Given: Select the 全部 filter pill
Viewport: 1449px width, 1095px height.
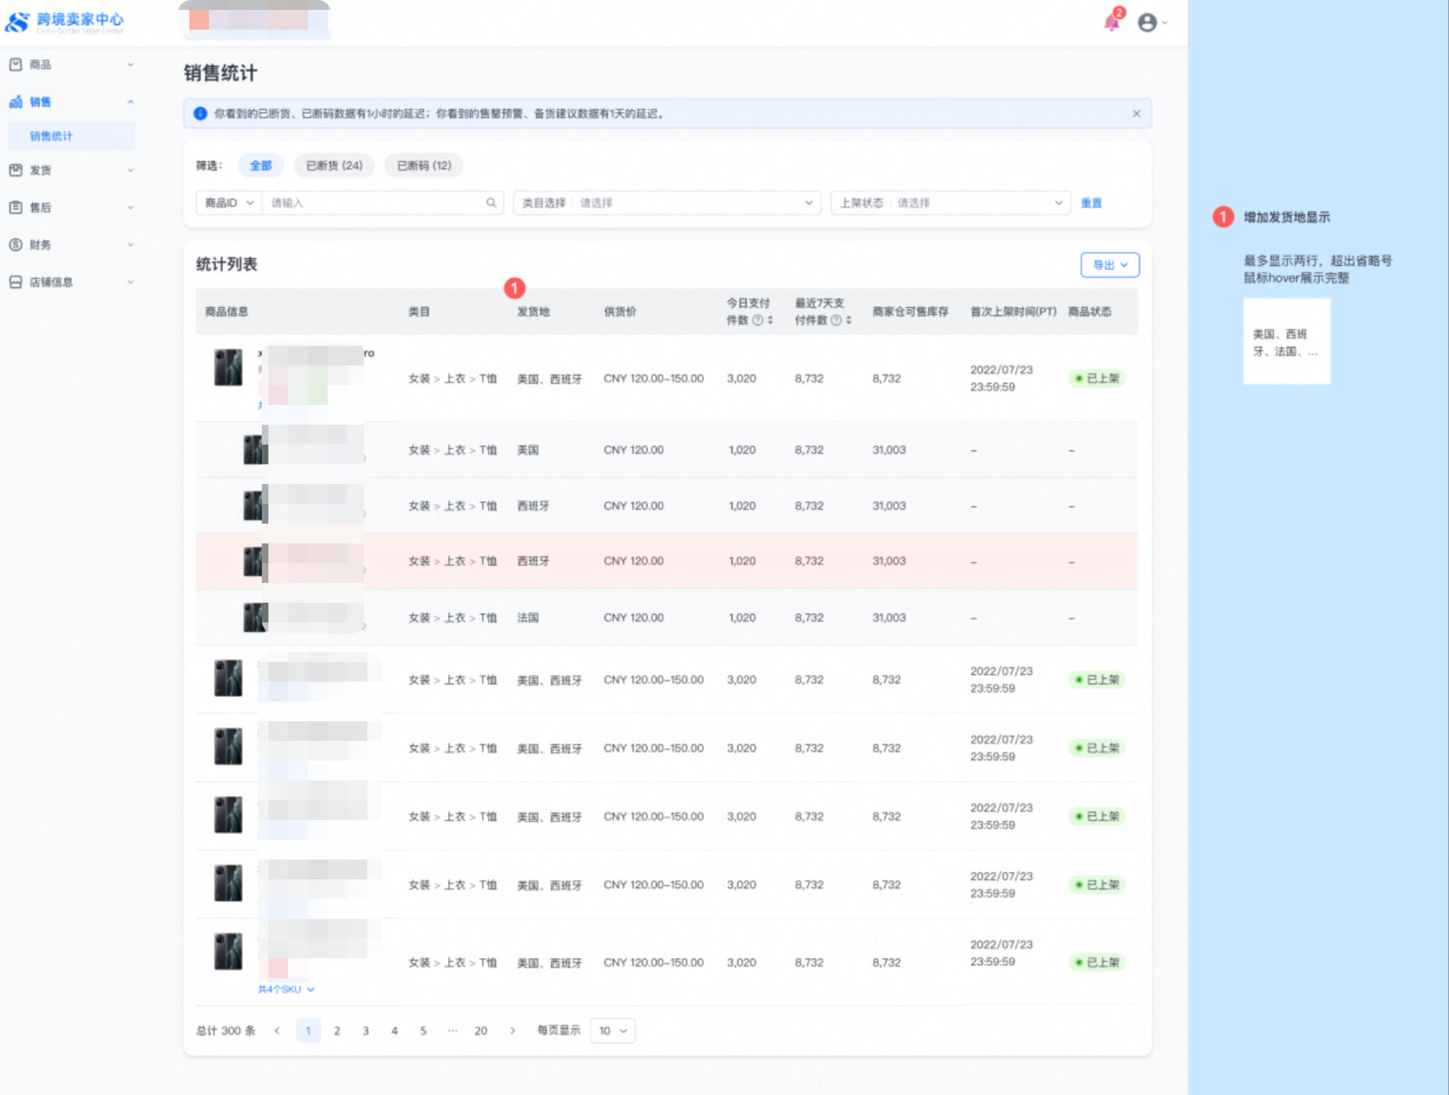Looking at the screenshot, I should click(x=260, y=165).
